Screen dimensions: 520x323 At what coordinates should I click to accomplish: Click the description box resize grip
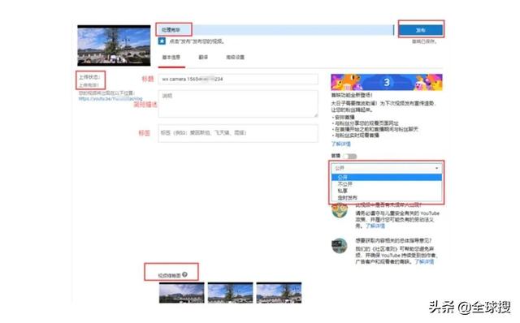(316, 115)
